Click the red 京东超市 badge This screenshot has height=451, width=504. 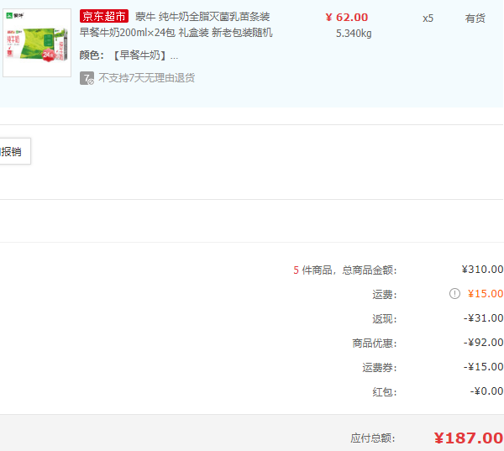pos(104,16)
